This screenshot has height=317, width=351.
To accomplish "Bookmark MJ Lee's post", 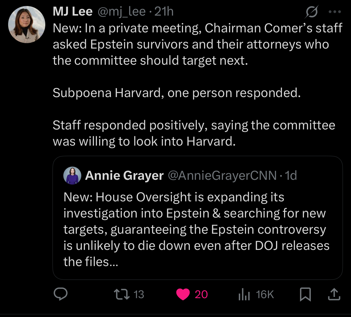I will click(x=305, y=294).
